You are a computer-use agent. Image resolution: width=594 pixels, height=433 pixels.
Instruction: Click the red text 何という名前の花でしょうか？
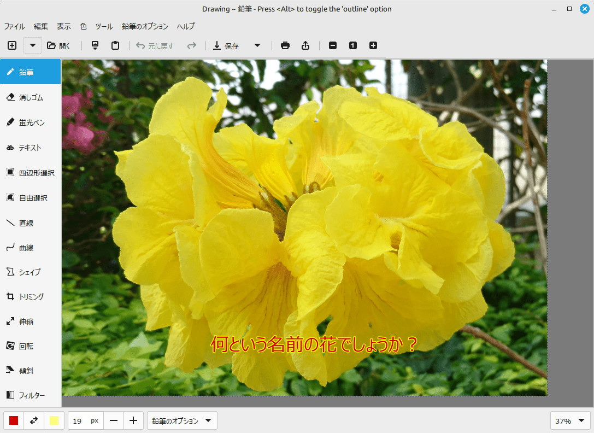[314, 344]
